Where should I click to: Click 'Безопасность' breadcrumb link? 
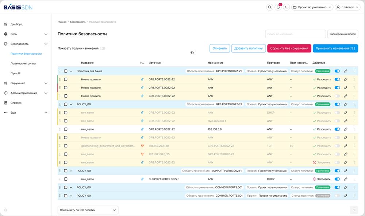click(x=78, y=22)
